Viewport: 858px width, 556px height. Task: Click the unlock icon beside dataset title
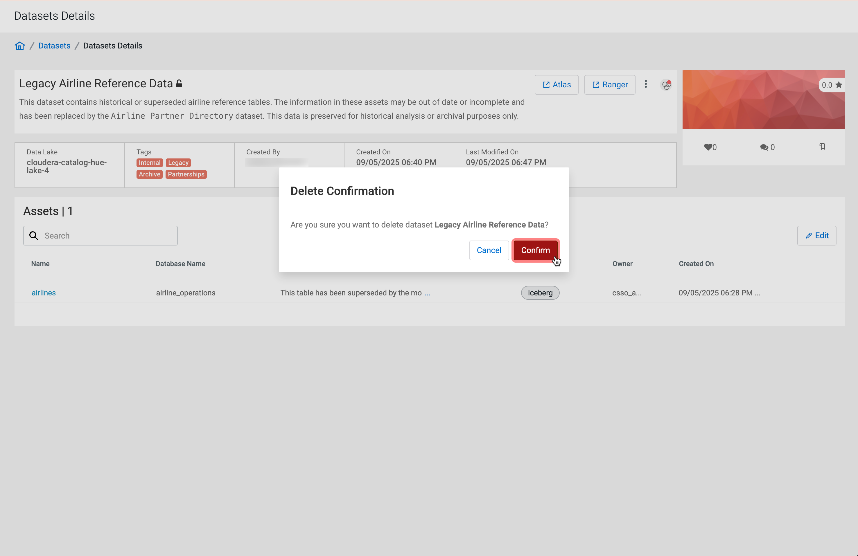click(179, 84)
